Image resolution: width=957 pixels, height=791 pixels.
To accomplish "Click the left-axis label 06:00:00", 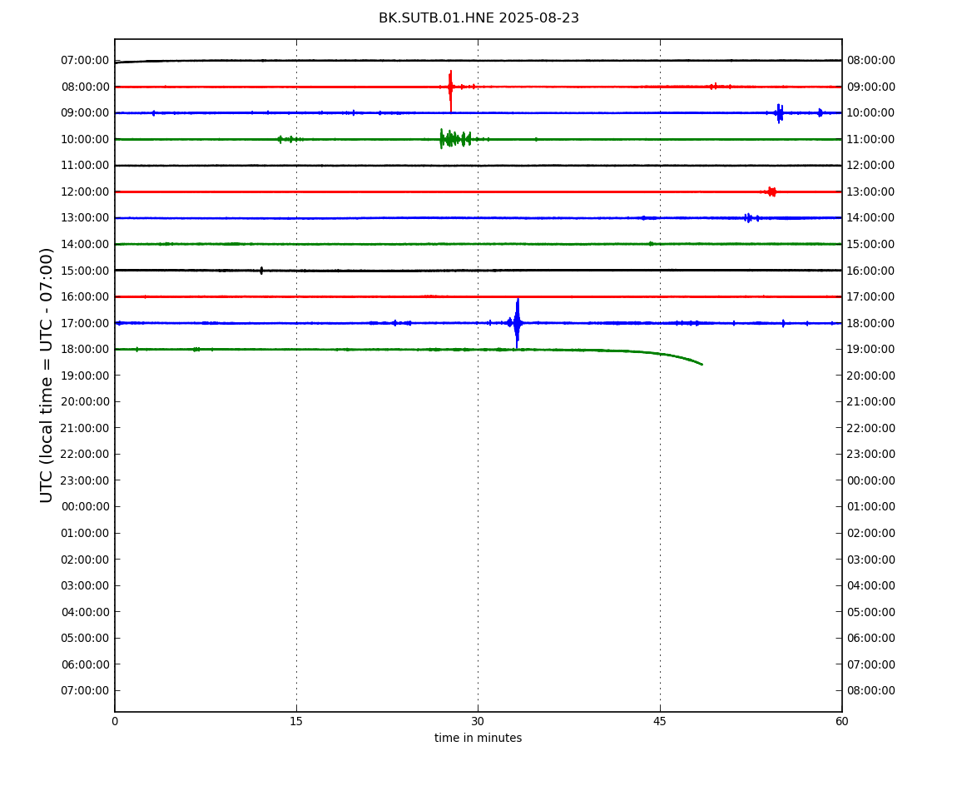I will click(x=85, y=664).
